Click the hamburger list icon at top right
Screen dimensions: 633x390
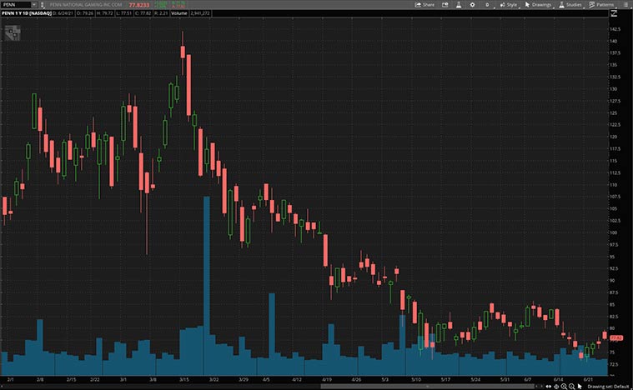point(625,4)
